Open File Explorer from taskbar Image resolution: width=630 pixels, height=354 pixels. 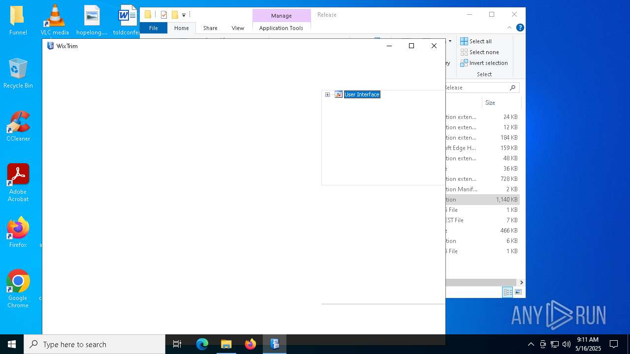tap(226, 344)
